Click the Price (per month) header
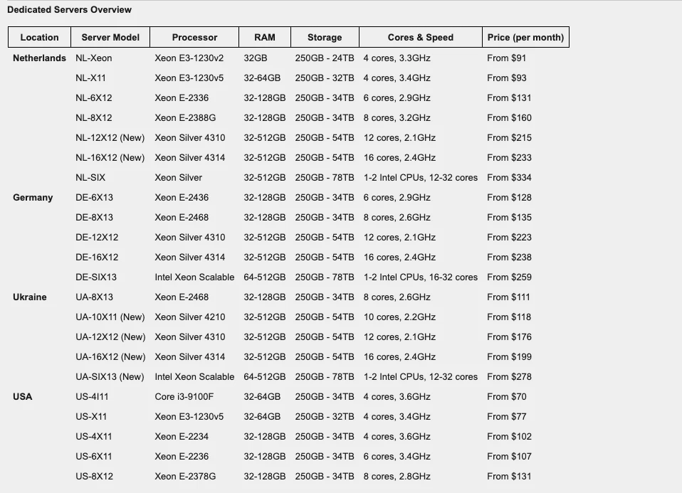682x493 pixels. [525, 37]
